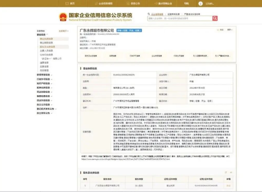The image size is (262, 192).
Task: Click shareholder certificate number 91440300MA5FEM6K8R
Action: tap(206, 186)
